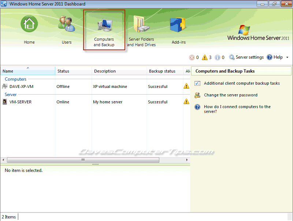Sort by the Name column header
293x221 pixels.
point(28,71)
